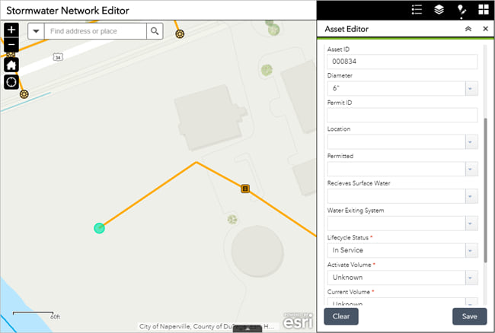This screenshot has height=333, width=495.
Task: Collapse the Asset Editor panel
Action: [468, 29]
